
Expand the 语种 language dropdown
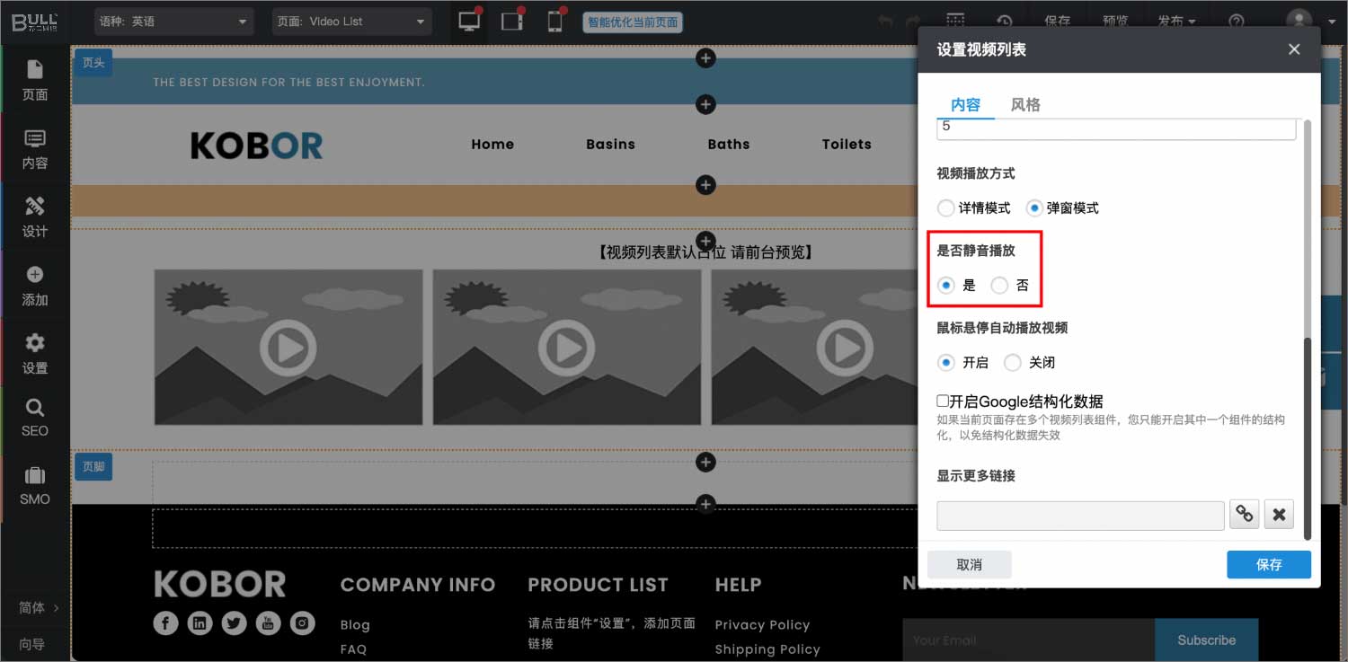173,22
